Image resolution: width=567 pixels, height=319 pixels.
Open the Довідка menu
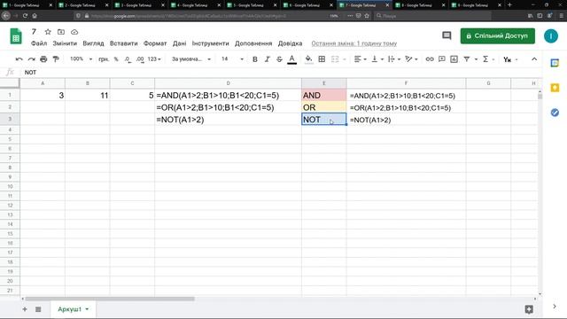pos(290,43)
